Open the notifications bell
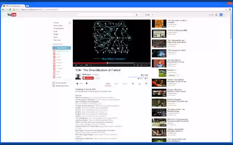 (x=216, y=14)
